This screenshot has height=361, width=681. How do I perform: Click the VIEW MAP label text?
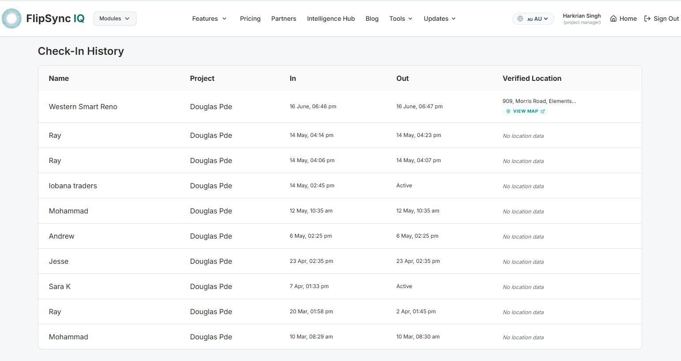pos(526,111)
